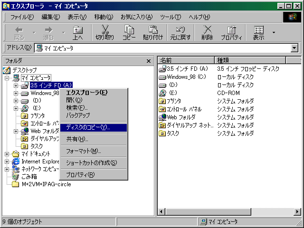The height and width of the screenshot is (228, 304).
Task: Go up one level with 上へ
Action: tap(78, 33)
